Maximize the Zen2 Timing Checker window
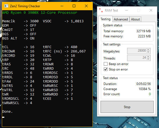This screenshot has width=159, height=128. click(x=74, y=6)
